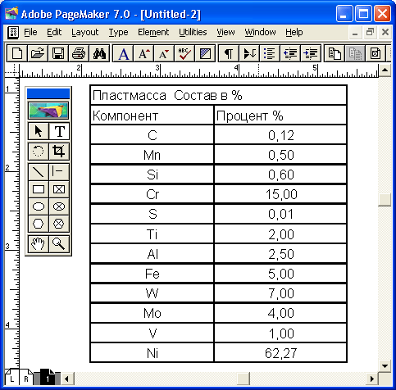Go to left master page L

[11, 379]
